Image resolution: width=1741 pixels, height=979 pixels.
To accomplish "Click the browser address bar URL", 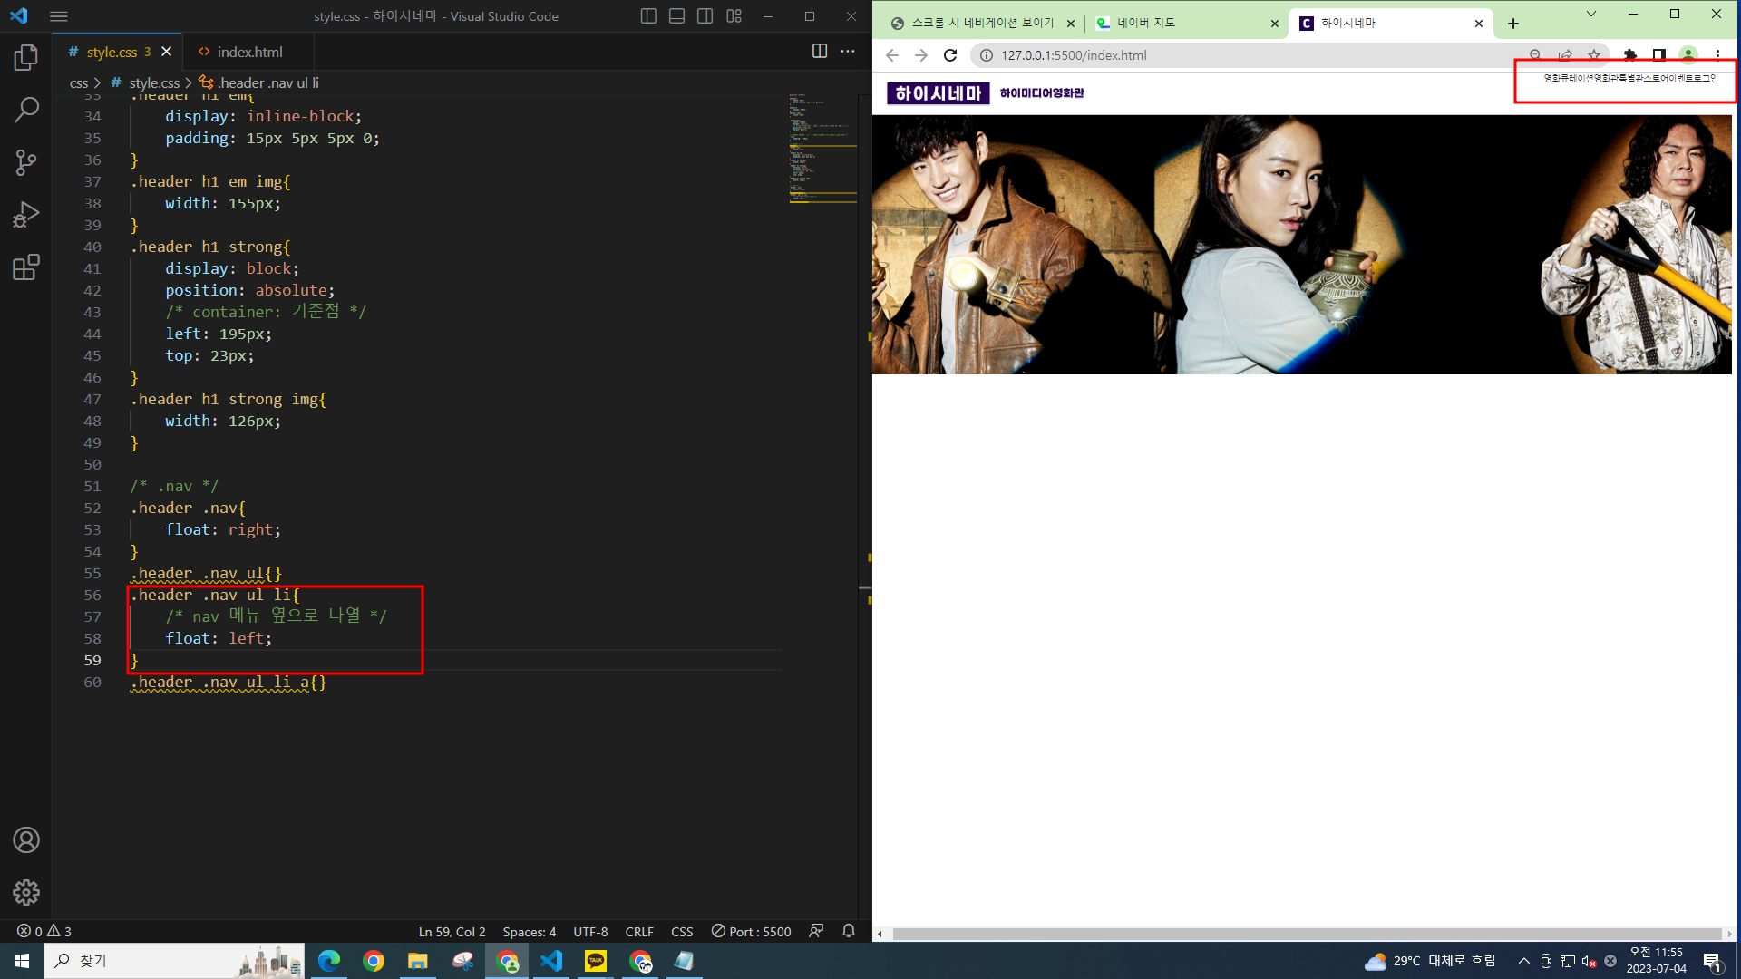I will click(x=1074, y=55).
